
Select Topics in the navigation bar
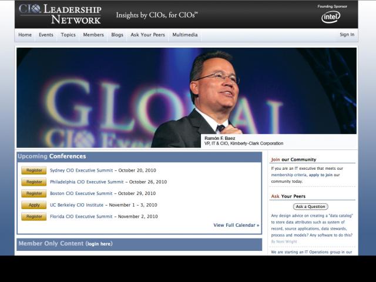[x=68, y=35]
